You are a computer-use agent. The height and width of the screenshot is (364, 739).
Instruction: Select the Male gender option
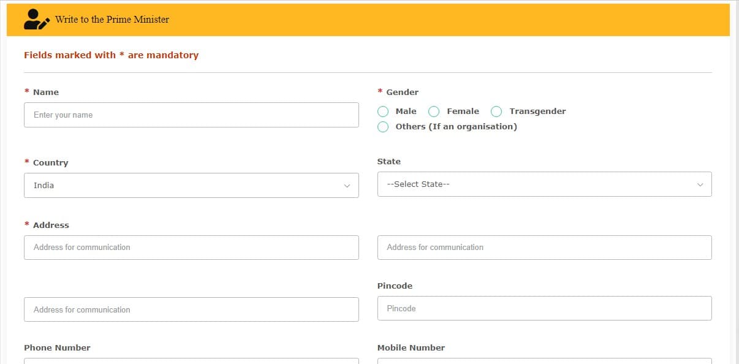click(x=383, y=112)
